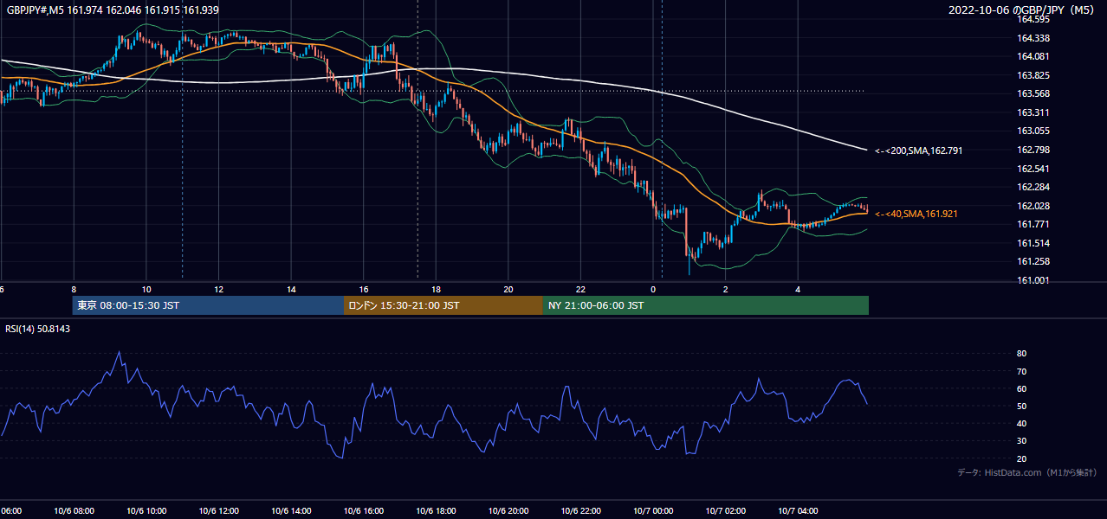Click the 163.311 price axis label
The height and width of the screenshot is (519, 1107).
[x=1033, y=112]
